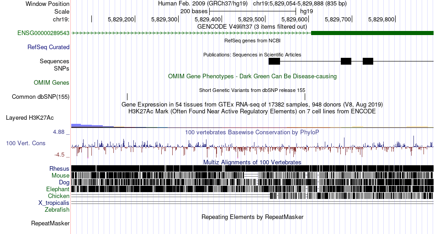Click the Sequences SNPs track label
434x234 pixels.
pyautogui.click(x=54, y=65)
